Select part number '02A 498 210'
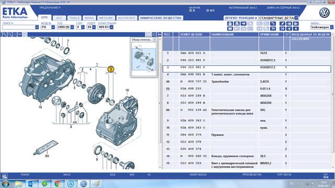Viewport: 335px width, 188px height. coord(191,88)
